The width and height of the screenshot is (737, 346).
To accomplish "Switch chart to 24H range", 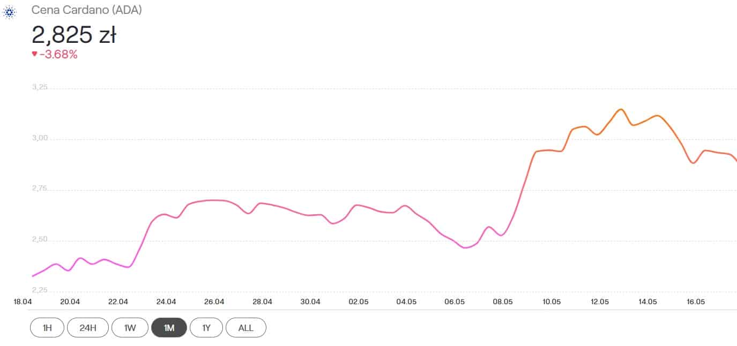I will pyautogui.click(x=88, y=328).
